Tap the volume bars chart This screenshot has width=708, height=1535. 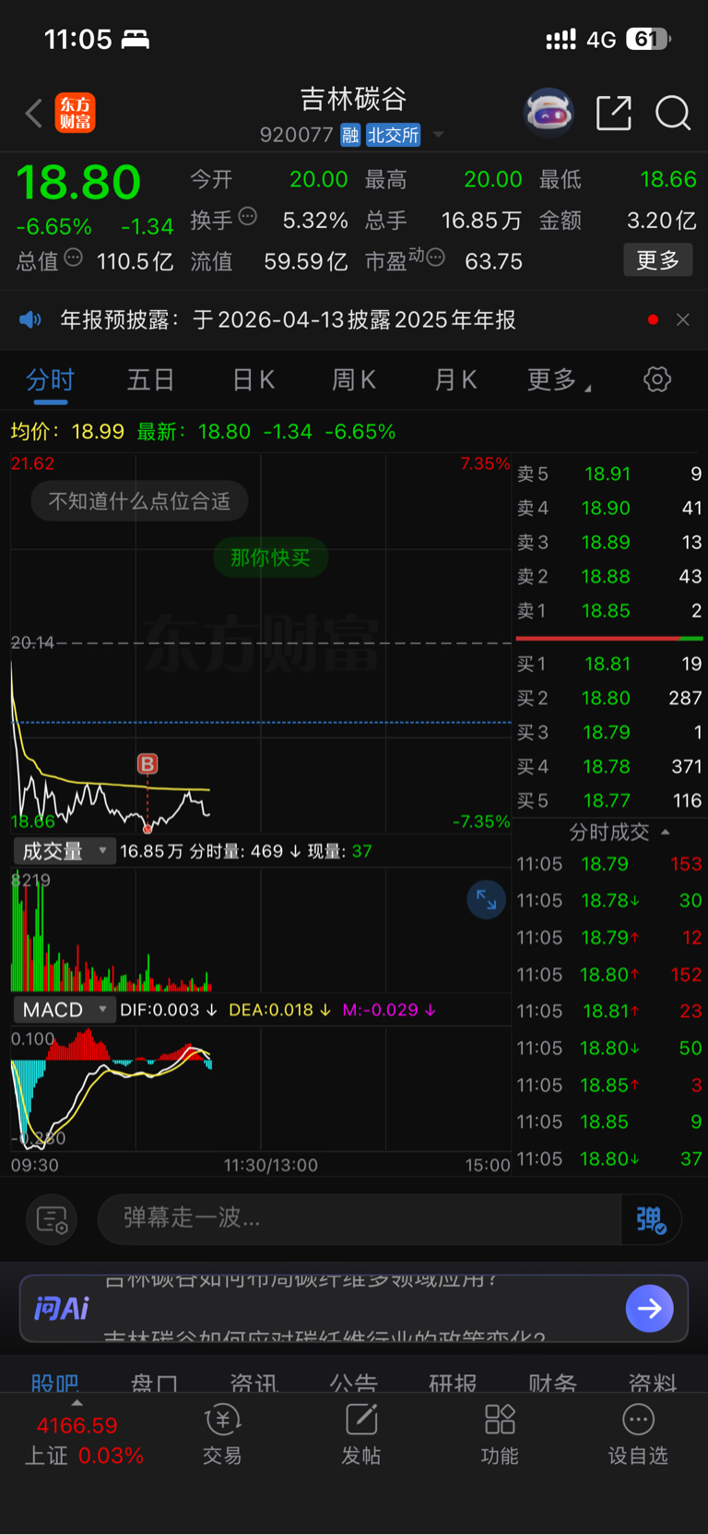[x=261, y=929]
